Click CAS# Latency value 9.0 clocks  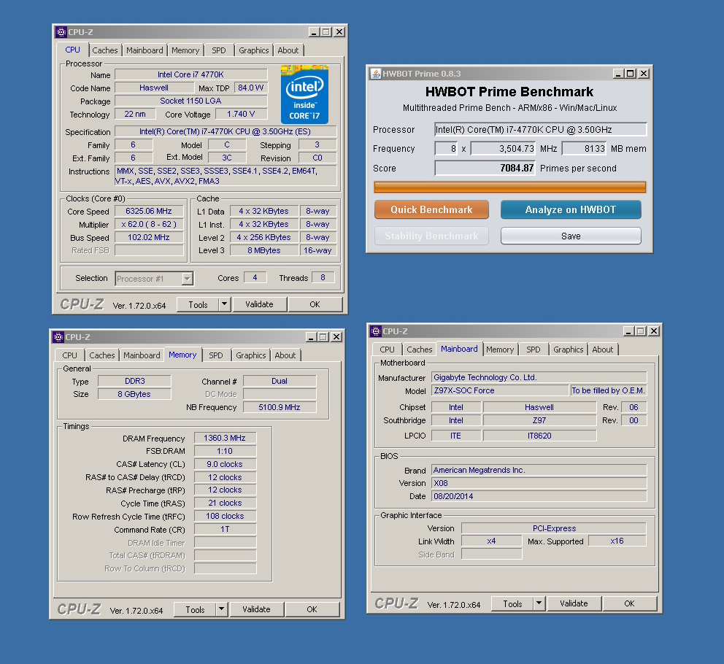(x=225, y=464)
